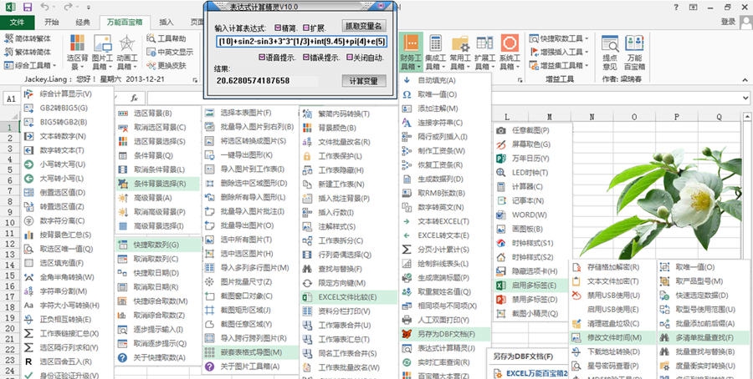Switch to the 插入 ribbon tab
This screenshot has width=753, height=379.
pos(166,22)
